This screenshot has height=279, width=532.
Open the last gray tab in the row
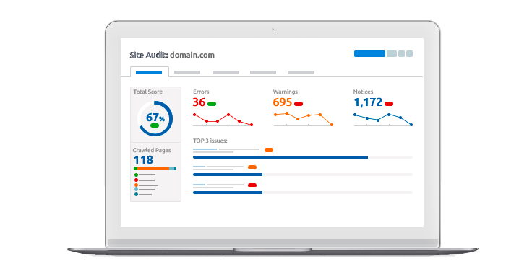(x=301, y=72)
